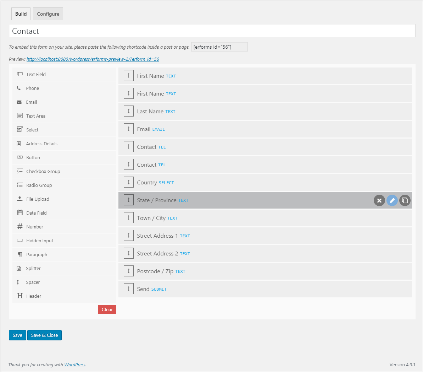This screenshot has width=423, height=372.
Task: Duplicate the State / Province field
Action: [x=405, y=201]
